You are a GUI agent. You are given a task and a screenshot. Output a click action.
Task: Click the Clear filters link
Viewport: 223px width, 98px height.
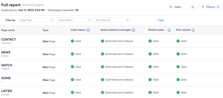click(161, 20)
